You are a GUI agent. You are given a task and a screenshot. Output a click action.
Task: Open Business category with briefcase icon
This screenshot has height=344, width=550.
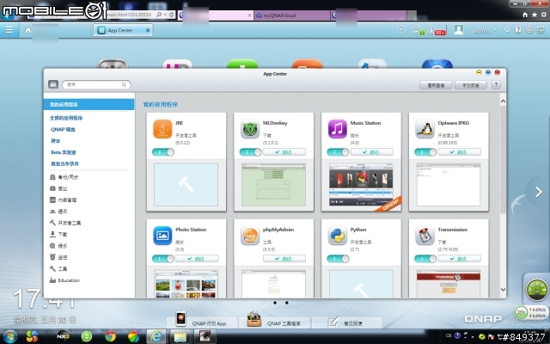[58, 188]
